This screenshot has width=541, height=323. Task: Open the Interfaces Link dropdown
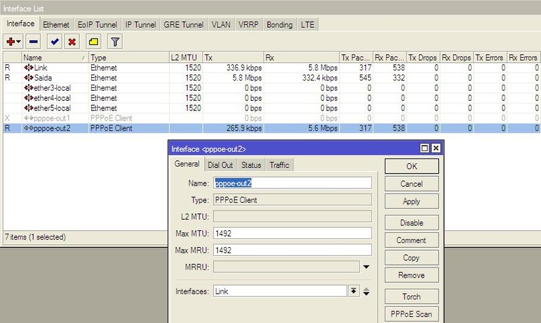353,291
